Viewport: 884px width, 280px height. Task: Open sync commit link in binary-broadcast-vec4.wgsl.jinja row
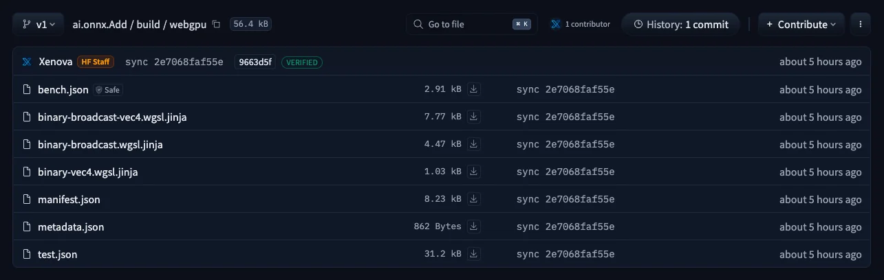(x=565, y=117)
